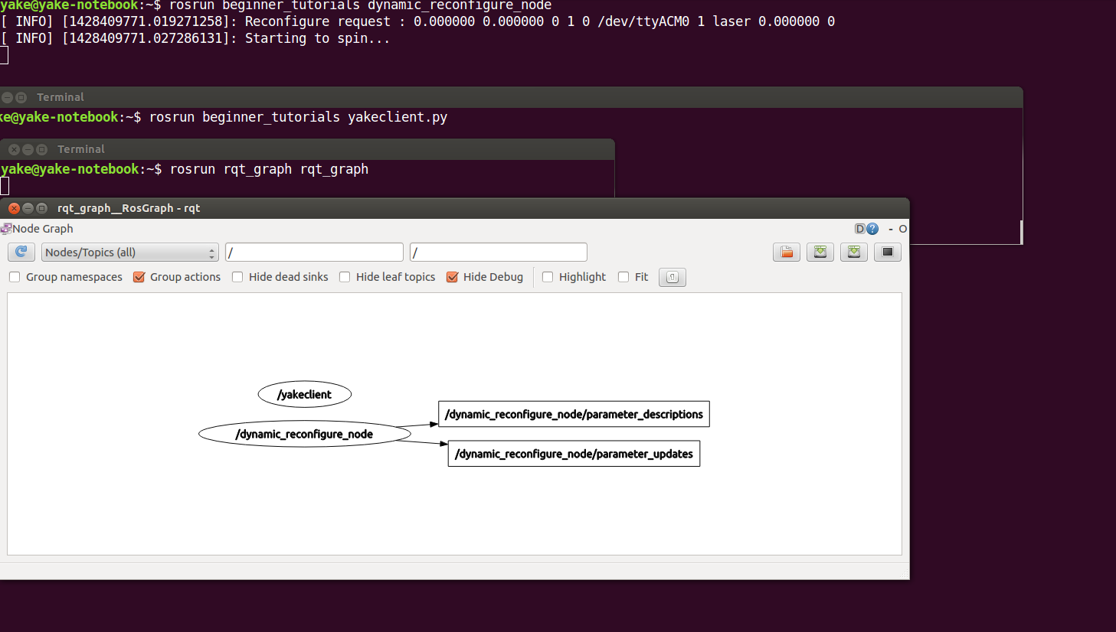
Task: Save graph as image with black square icon
Action: (x=888, y=252)
